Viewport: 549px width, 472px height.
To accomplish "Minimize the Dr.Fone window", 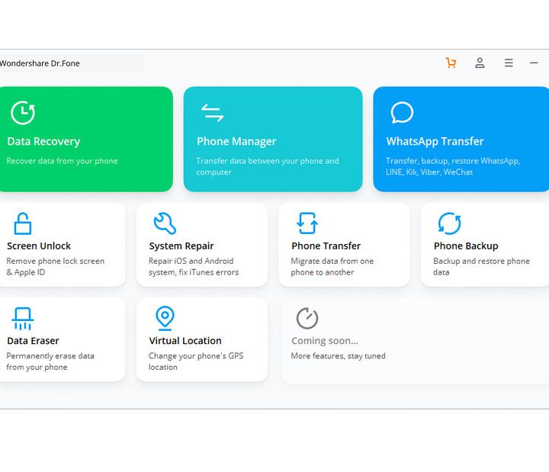I will point(534,63).
